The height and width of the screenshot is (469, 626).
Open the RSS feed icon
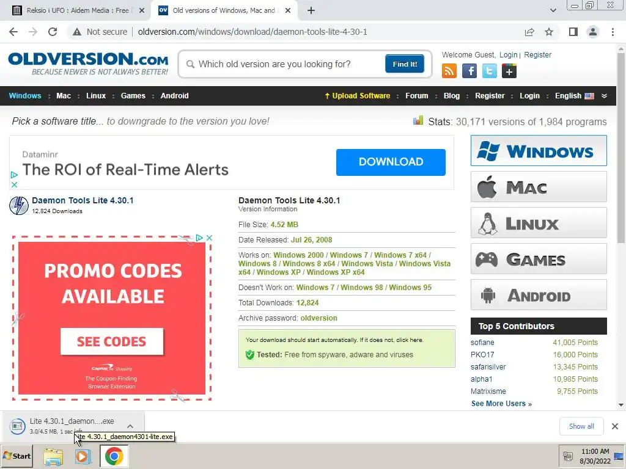[449, 71]
